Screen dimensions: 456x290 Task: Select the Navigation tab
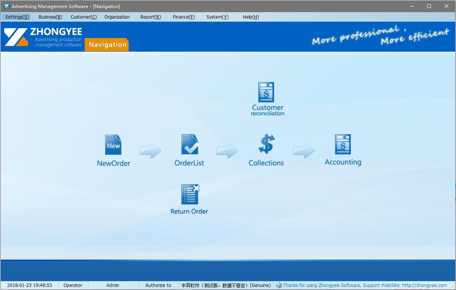pos(106,44)
